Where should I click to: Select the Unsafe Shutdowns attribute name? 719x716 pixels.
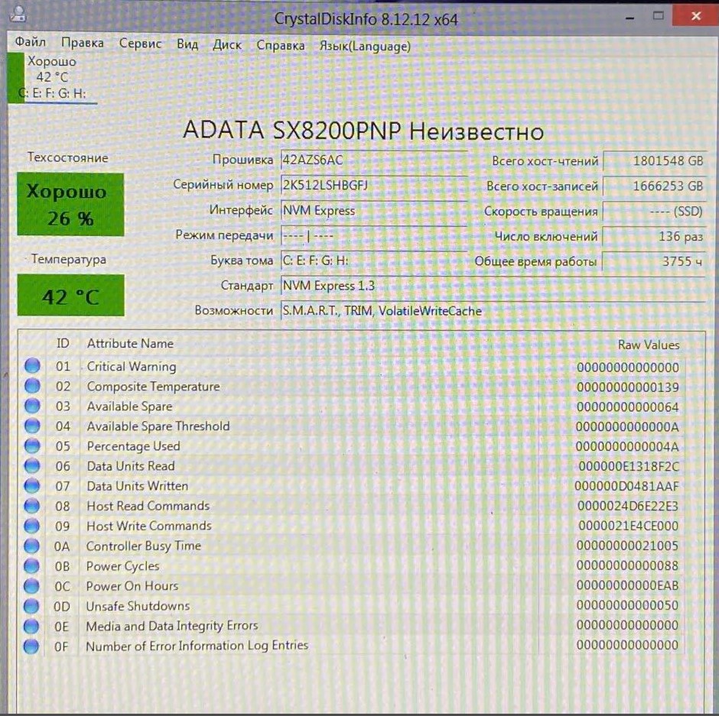(x=138, y=606)
